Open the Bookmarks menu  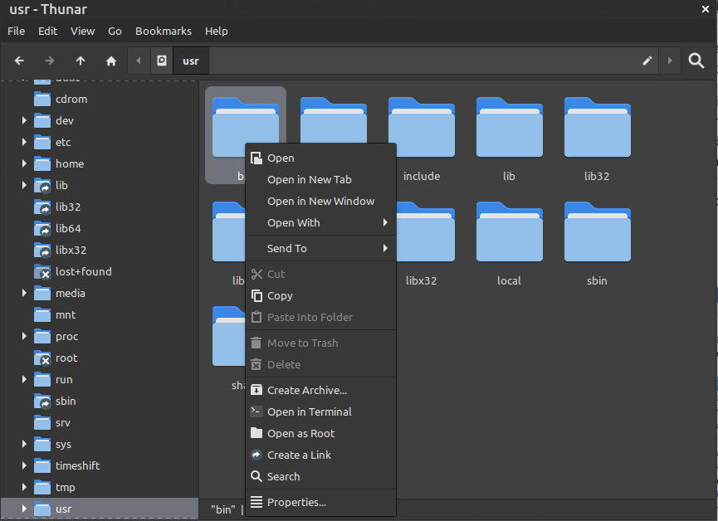(163, 32)
